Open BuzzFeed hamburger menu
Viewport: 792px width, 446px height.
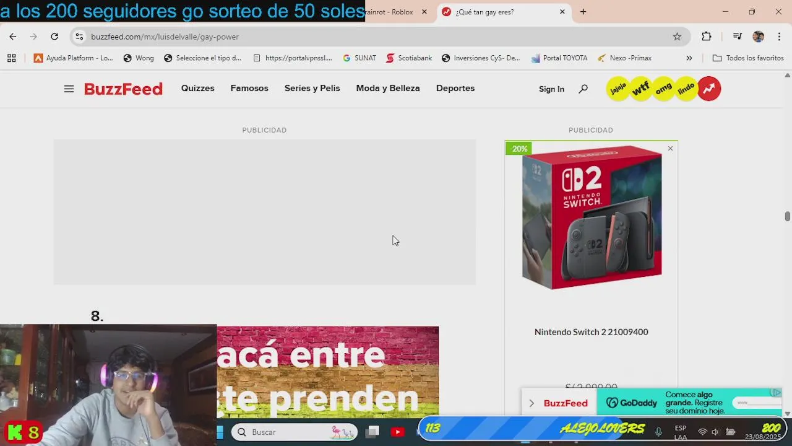69,89
